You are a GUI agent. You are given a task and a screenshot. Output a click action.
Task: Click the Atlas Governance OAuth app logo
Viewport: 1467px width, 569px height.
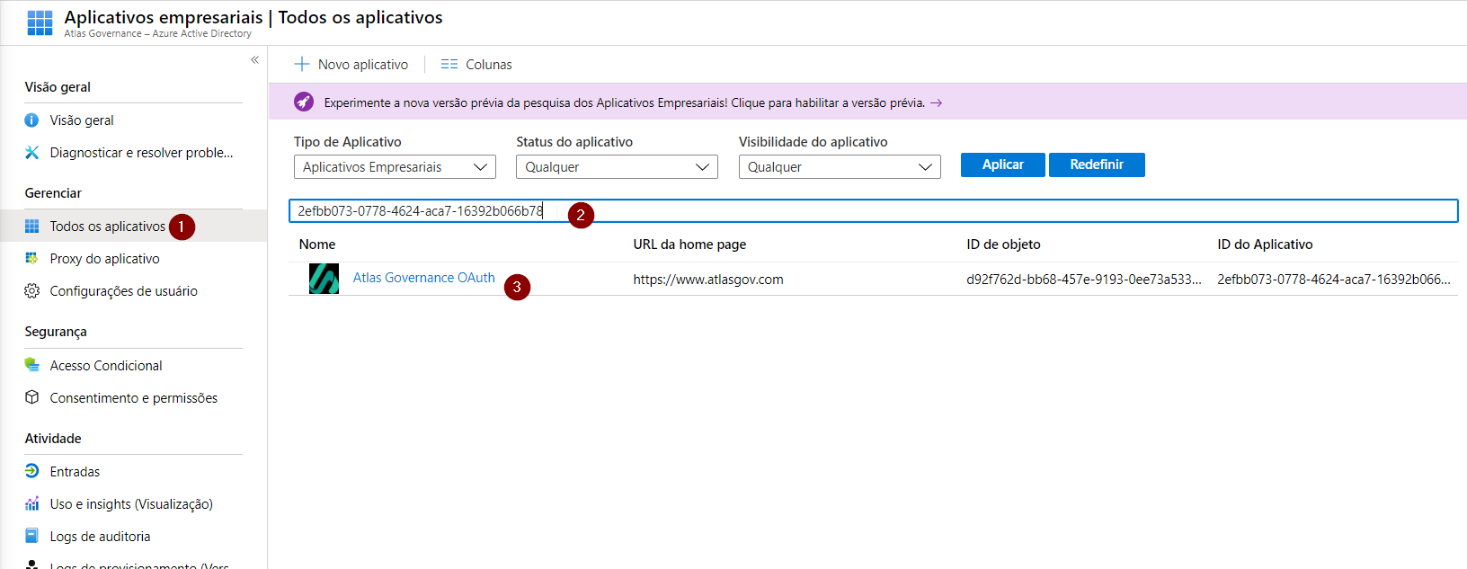pyautogui.click(x=324, y=279)
